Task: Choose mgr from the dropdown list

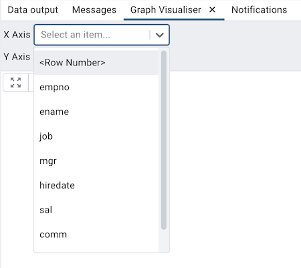Action: [96, 160]
